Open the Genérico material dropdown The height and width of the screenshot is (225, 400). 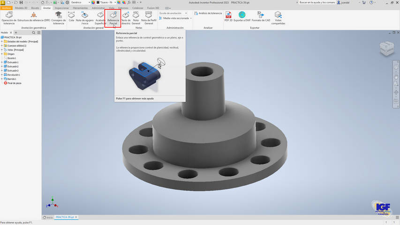80,2
